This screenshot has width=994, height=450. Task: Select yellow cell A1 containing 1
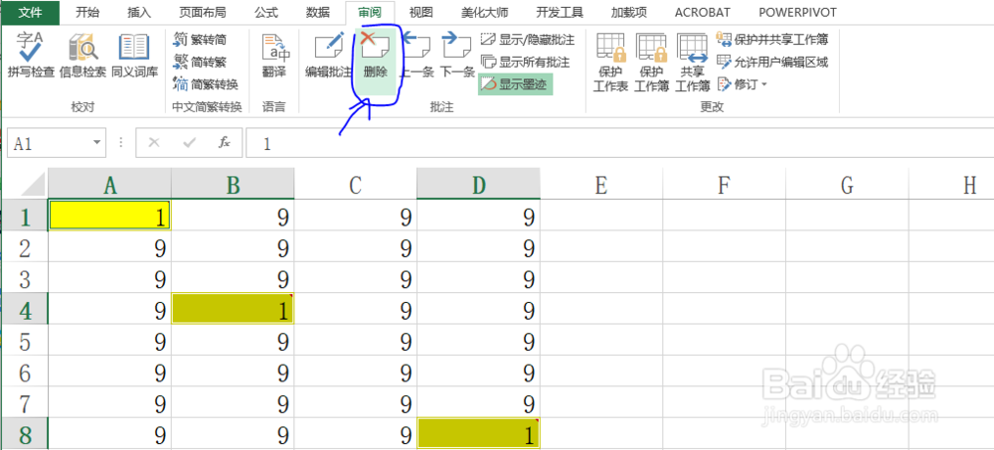(x=109, y=216)
